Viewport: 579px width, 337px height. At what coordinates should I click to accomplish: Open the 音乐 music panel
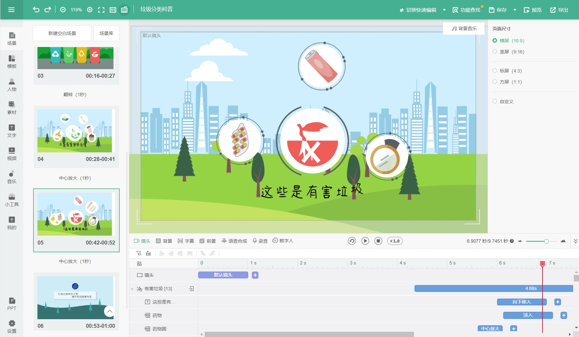click(12, 177)
